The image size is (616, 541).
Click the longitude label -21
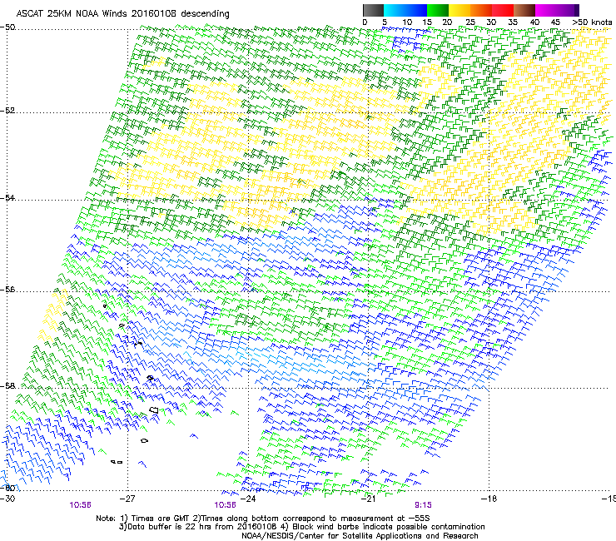tap(369, 499)
